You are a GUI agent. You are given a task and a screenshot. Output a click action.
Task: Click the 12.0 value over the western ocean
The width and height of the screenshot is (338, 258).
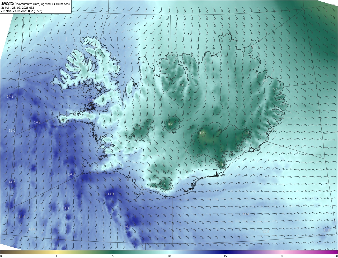click(x=12, y=131)
